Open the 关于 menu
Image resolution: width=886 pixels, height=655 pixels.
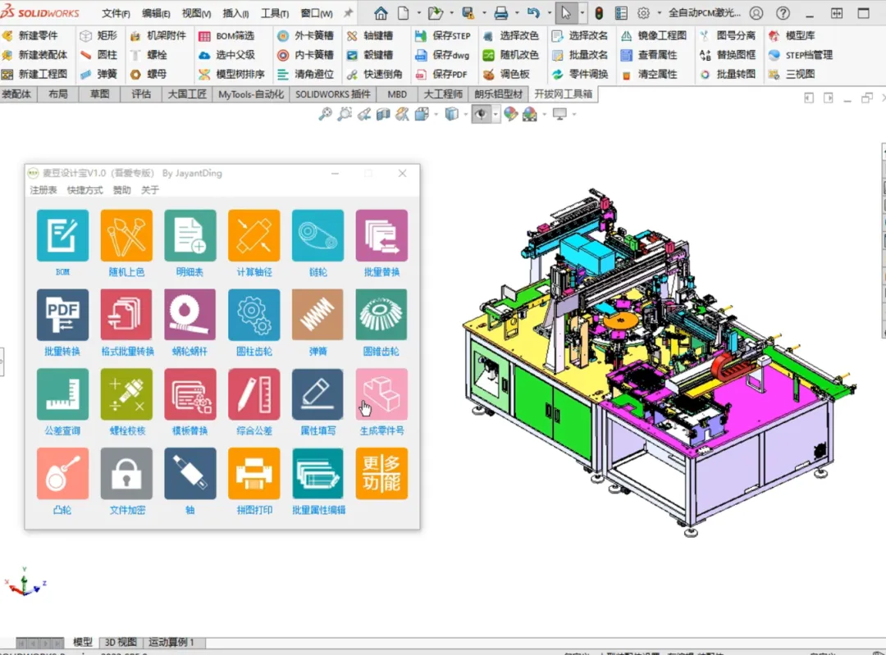click(150, 189)
